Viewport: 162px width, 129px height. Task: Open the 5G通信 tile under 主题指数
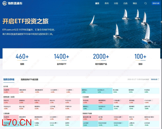pyautogui.click(x=42, y=124)
